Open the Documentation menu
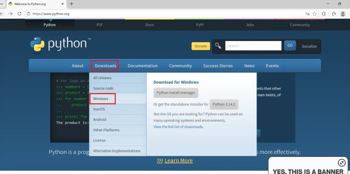 (143, 66)
